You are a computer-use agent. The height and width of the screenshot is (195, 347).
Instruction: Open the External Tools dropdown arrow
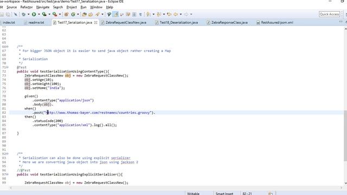(x=60, y=15)
